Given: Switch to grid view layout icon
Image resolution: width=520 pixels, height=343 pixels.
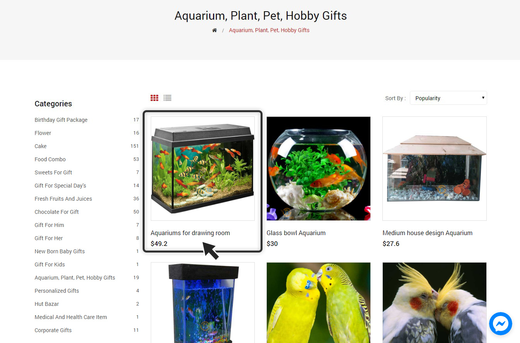Looking at the screenshot, I should click(x=154, y=98).
